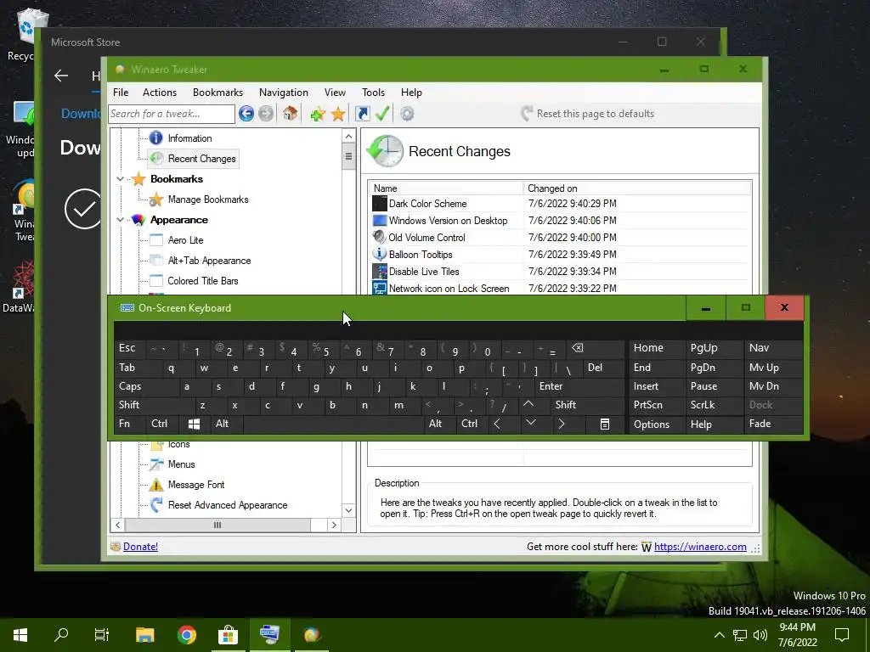The image size is (870, 652).
Task: Click tree horizontal scrollbar right arrow
Action: click(x=334, y=525)
